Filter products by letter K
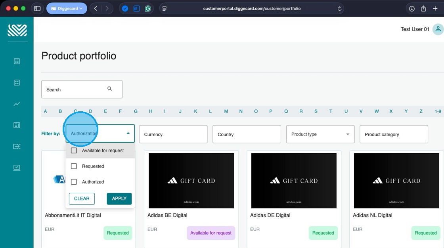The height and width of the screenshot is (248, 444). [x=195, y=111]
